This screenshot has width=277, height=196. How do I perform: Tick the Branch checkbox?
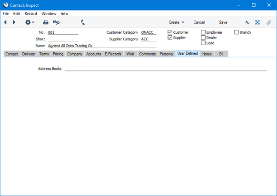[237, 32]
